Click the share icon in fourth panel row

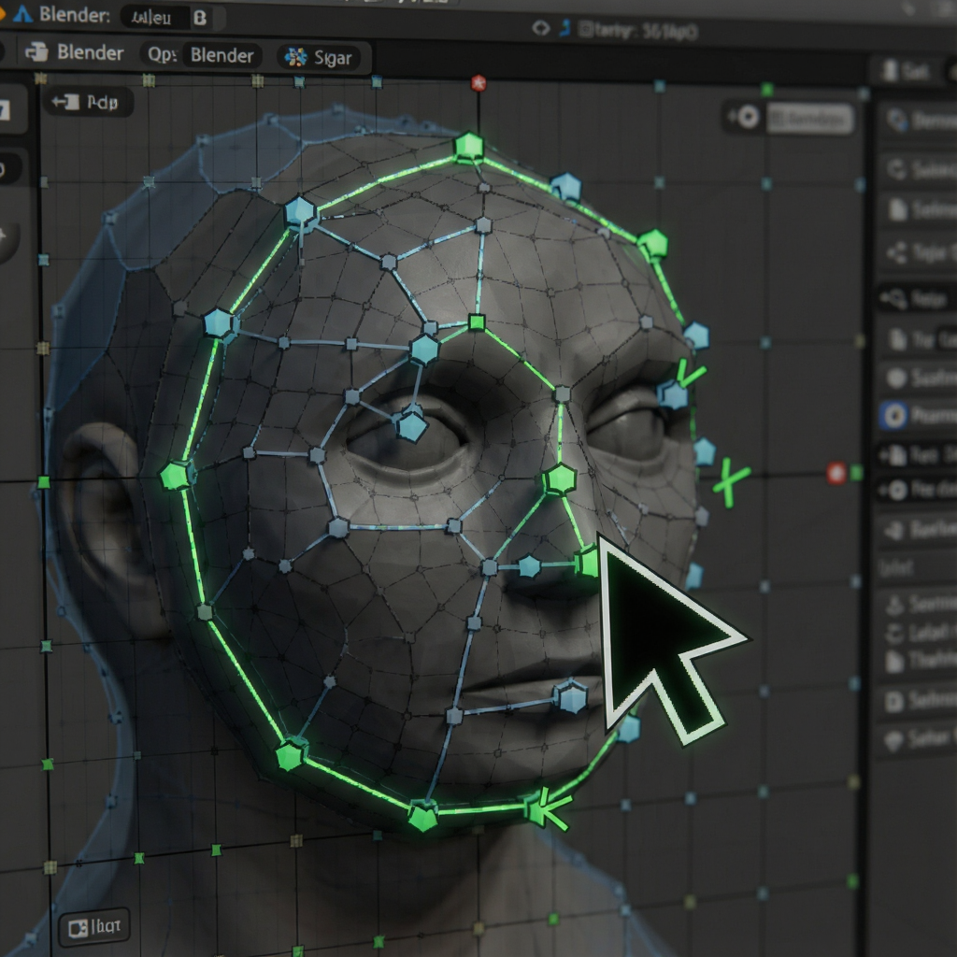coord(896,252)
